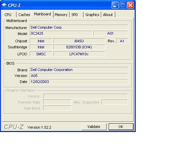Screen dimensions: 192x144
Task: Click the BIOS Brand label
Action: coord(22,70)
